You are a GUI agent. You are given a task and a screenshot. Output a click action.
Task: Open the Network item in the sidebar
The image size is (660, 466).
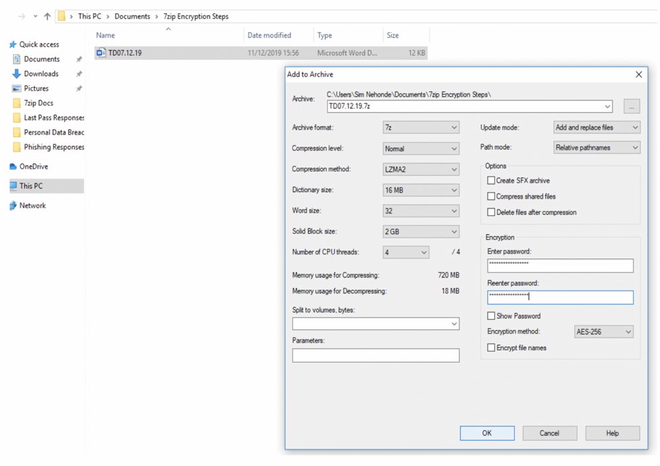coord(30,205)
